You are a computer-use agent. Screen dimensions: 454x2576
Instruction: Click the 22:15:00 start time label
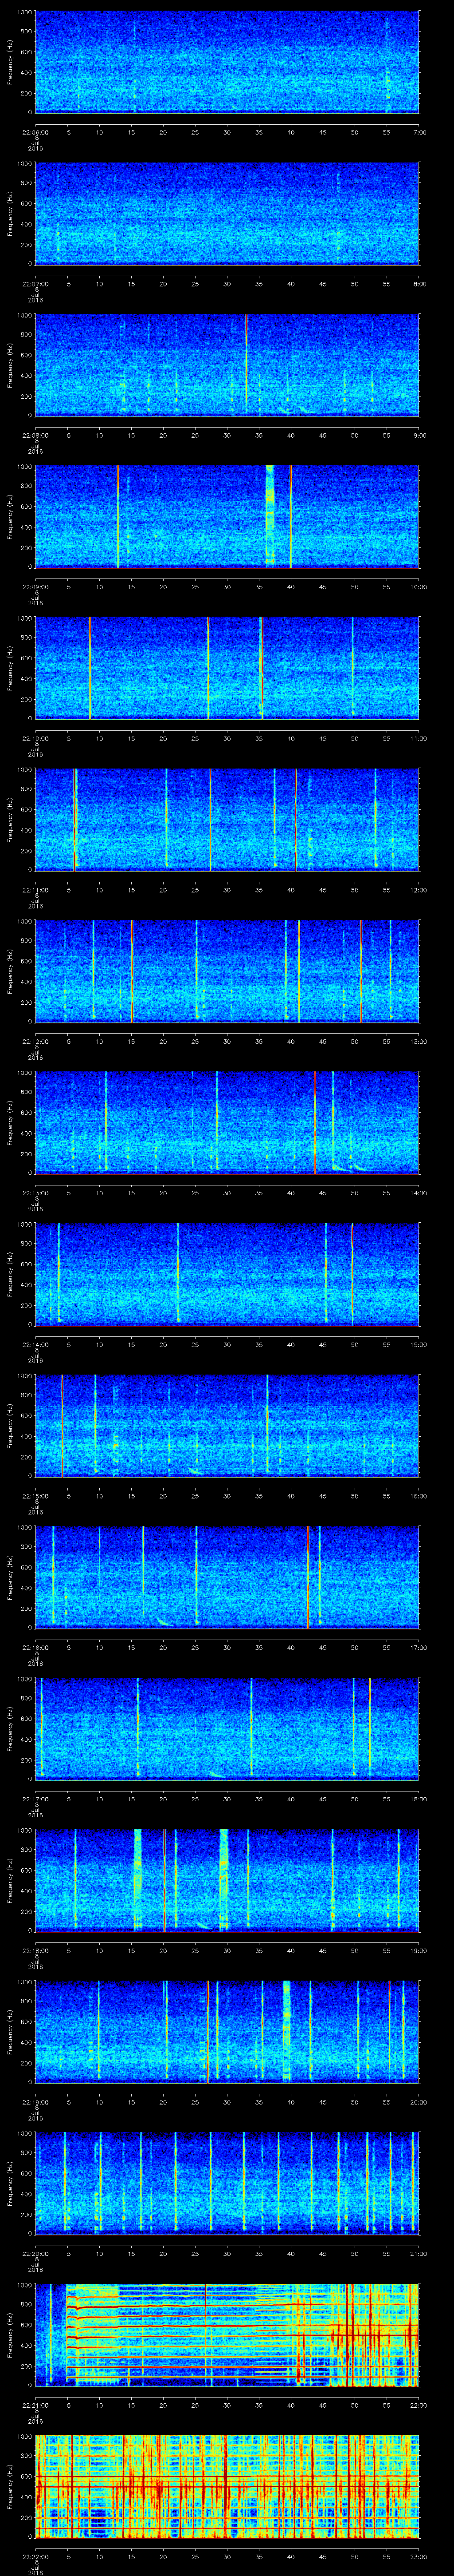tap(35, 1495)
